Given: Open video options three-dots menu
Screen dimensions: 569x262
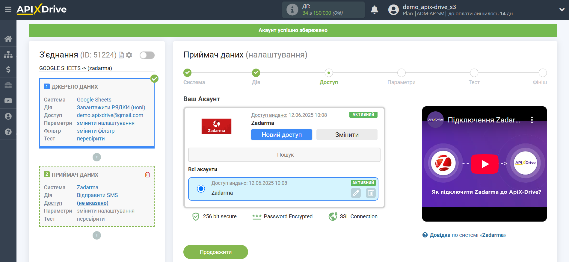Looking at the screenshot, I should pos(532,120).
